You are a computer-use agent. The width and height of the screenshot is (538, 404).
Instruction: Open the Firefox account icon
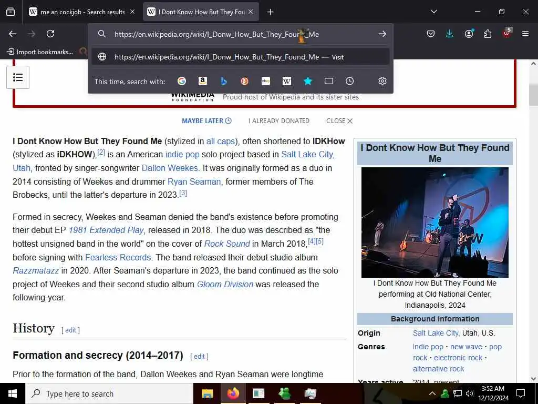pyautogui.click(x=469, y=34)
